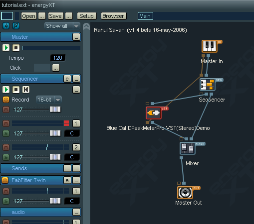This screenshot has height=224, width=254.
Task: Click the track 1 pan C field
Action: point(72,133)
